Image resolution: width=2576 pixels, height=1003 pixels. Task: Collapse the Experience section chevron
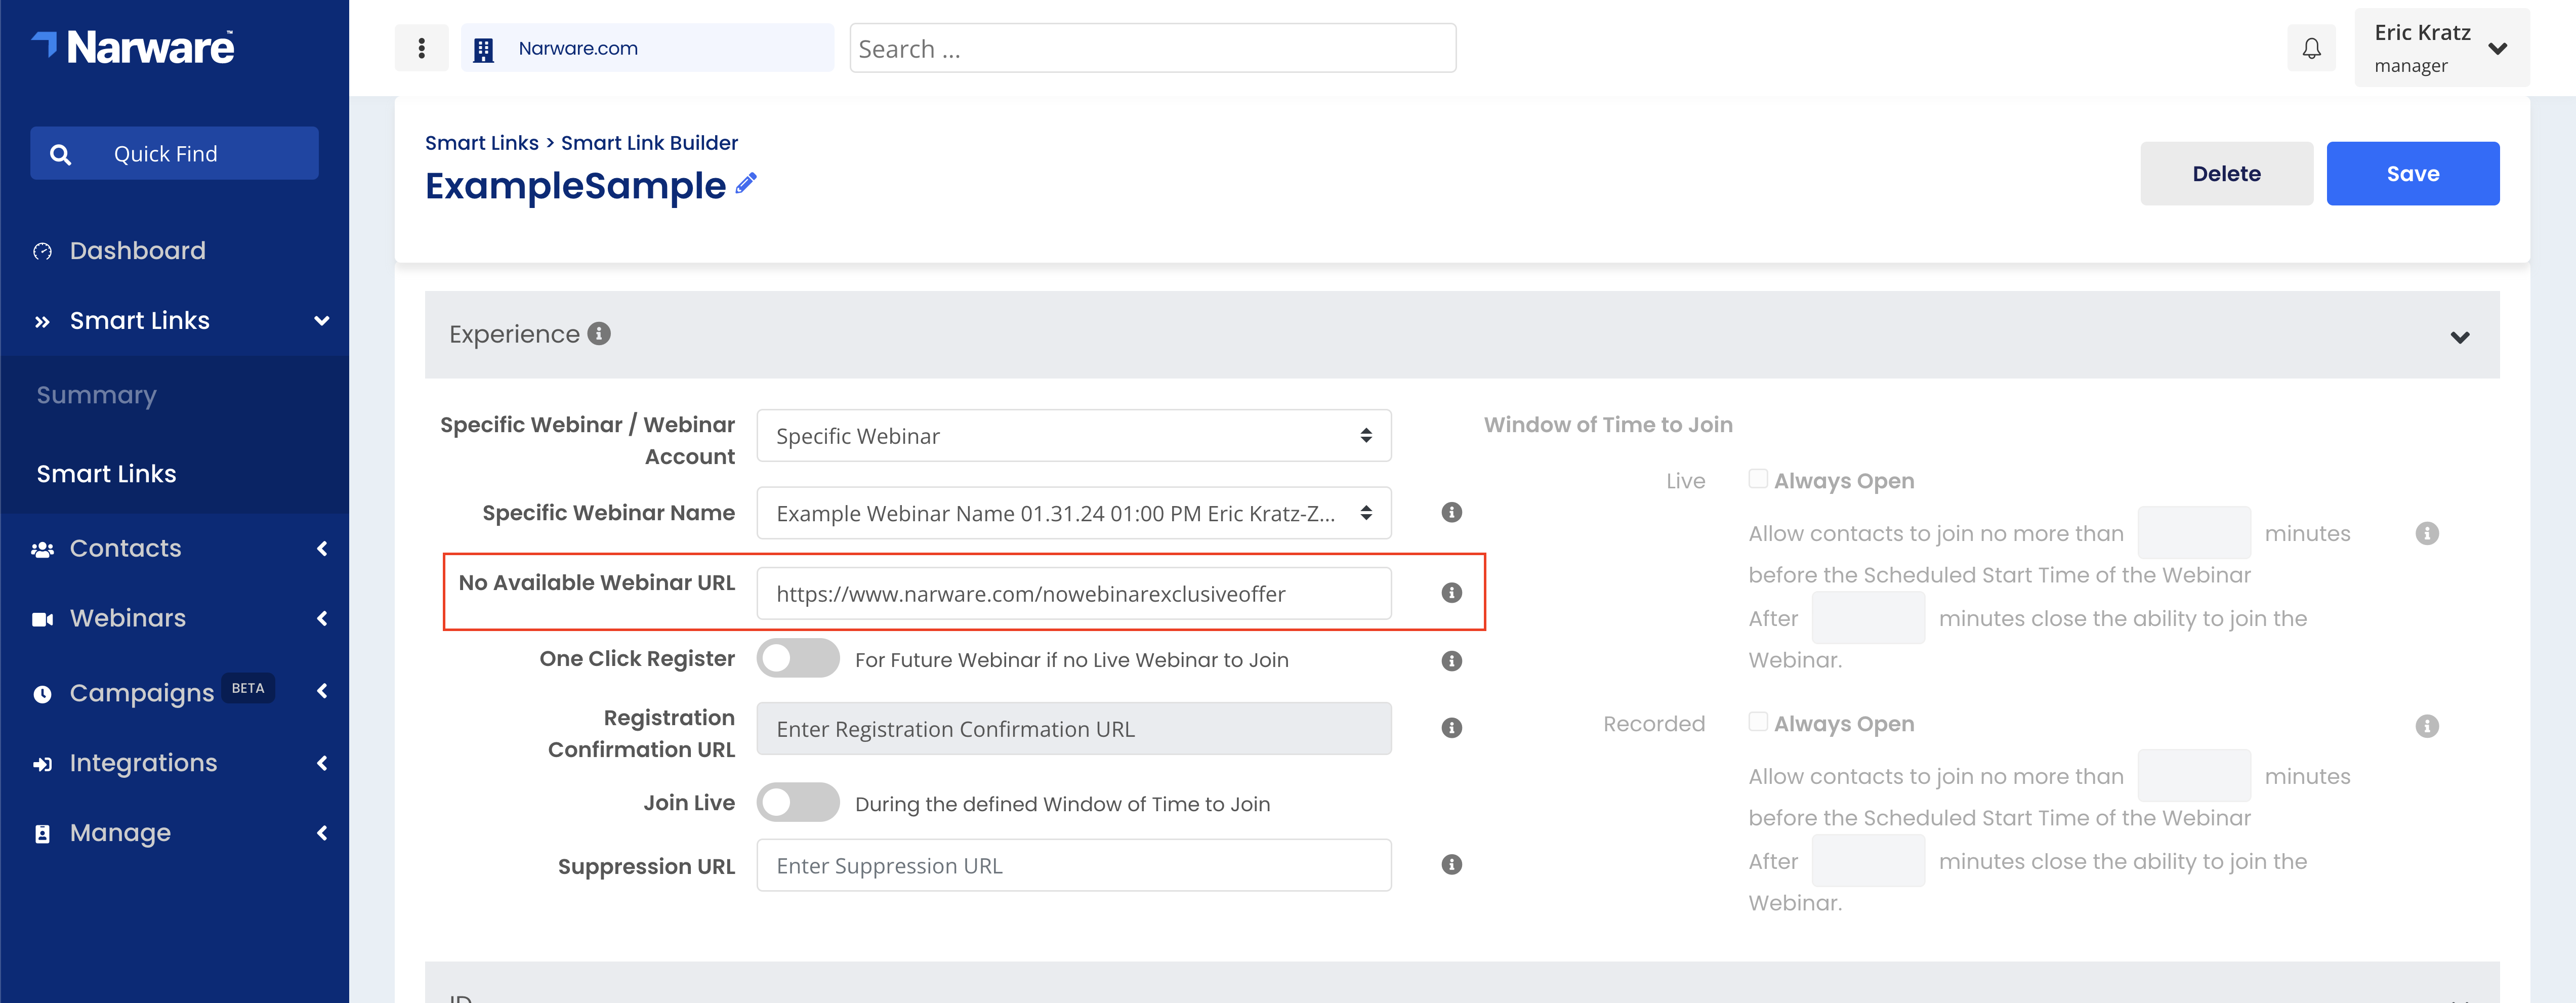point(2460,337)
